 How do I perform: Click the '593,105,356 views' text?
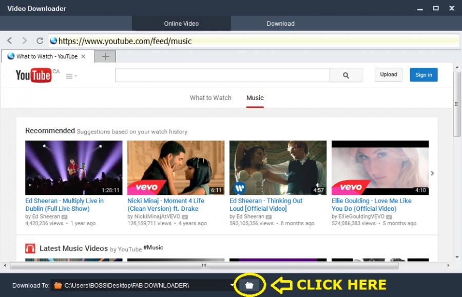pyautogui.click(x=252, y=224)
